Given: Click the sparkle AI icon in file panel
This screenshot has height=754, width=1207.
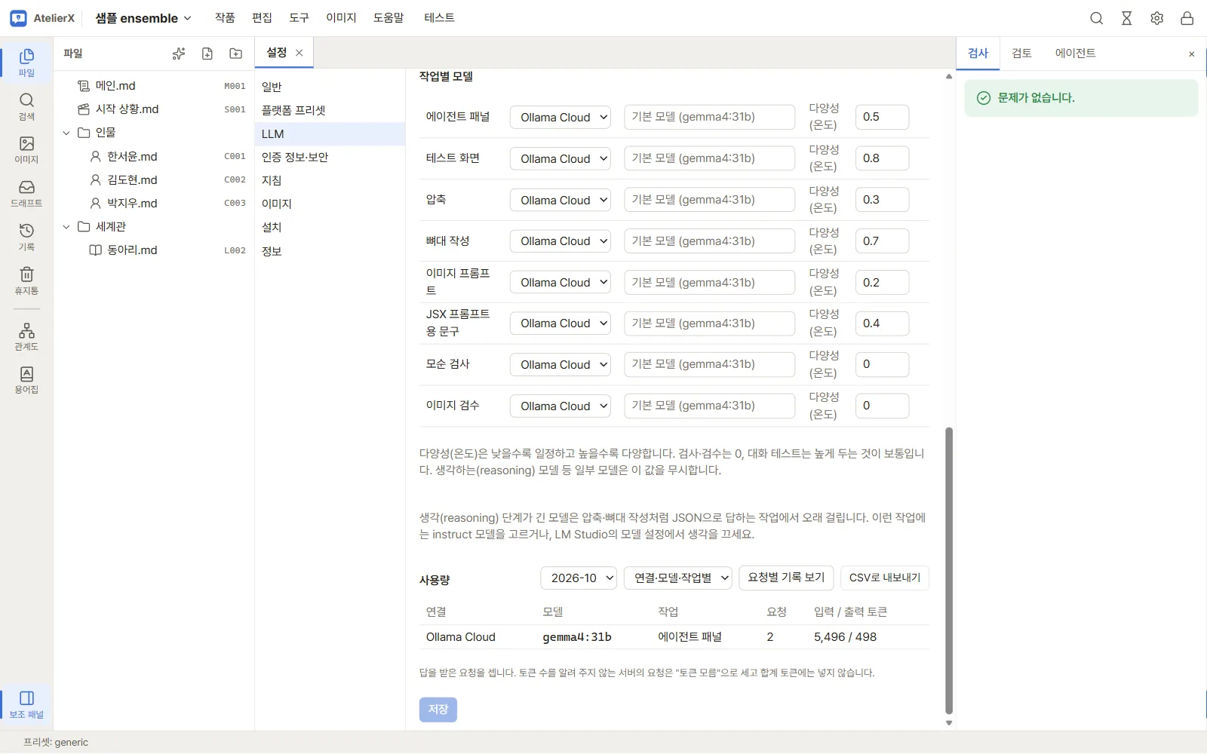Looking at the screenshot, I should (179, 54).
